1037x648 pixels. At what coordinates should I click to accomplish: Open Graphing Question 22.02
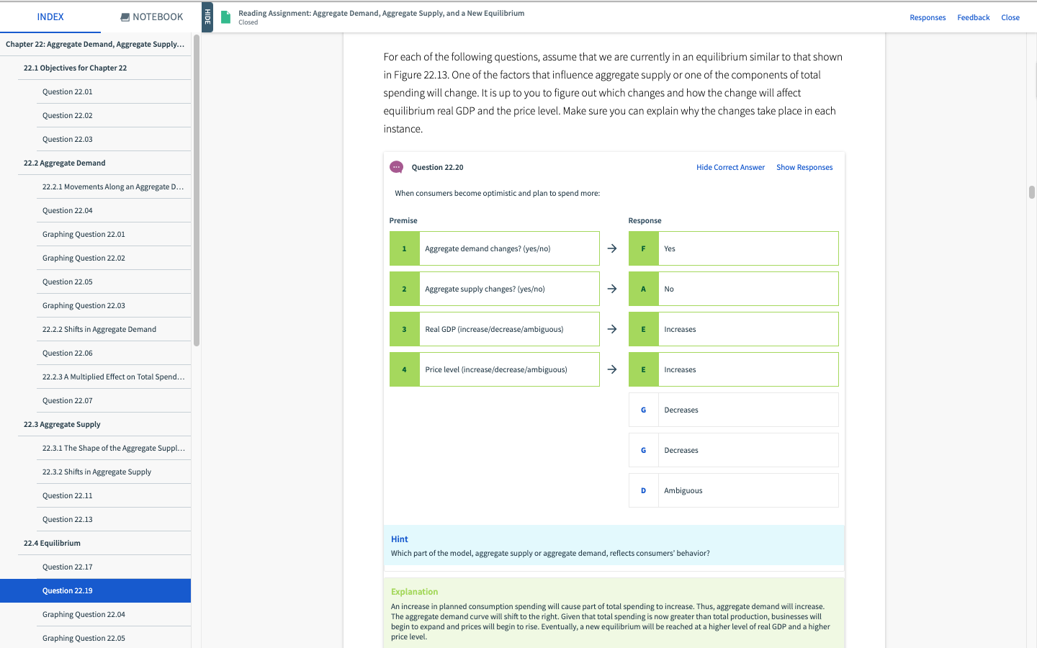click(x=114, y=258)
